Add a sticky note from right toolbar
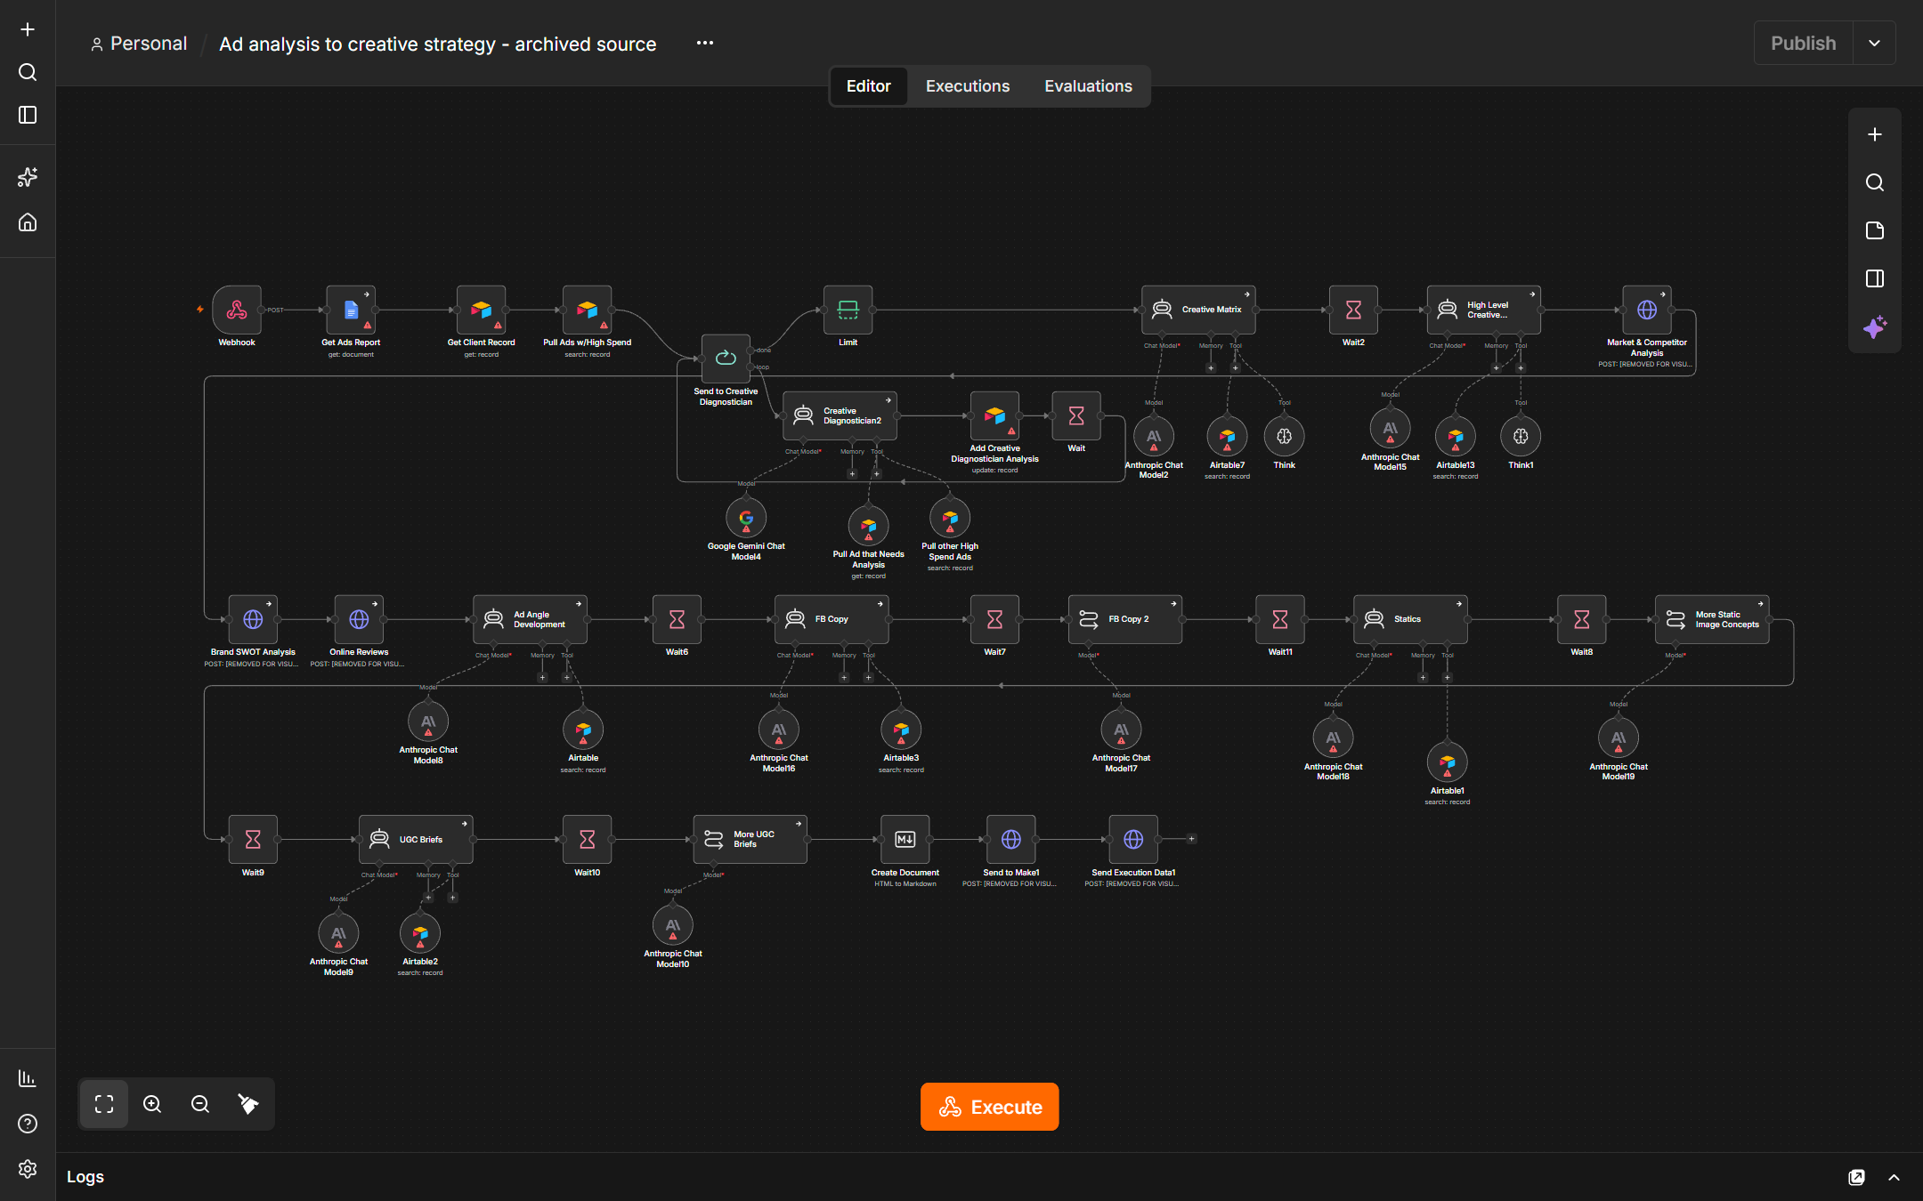1923x1201 pixels. click(1875, 230)
